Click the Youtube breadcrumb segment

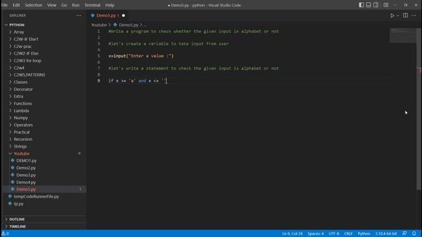[99, 25]
